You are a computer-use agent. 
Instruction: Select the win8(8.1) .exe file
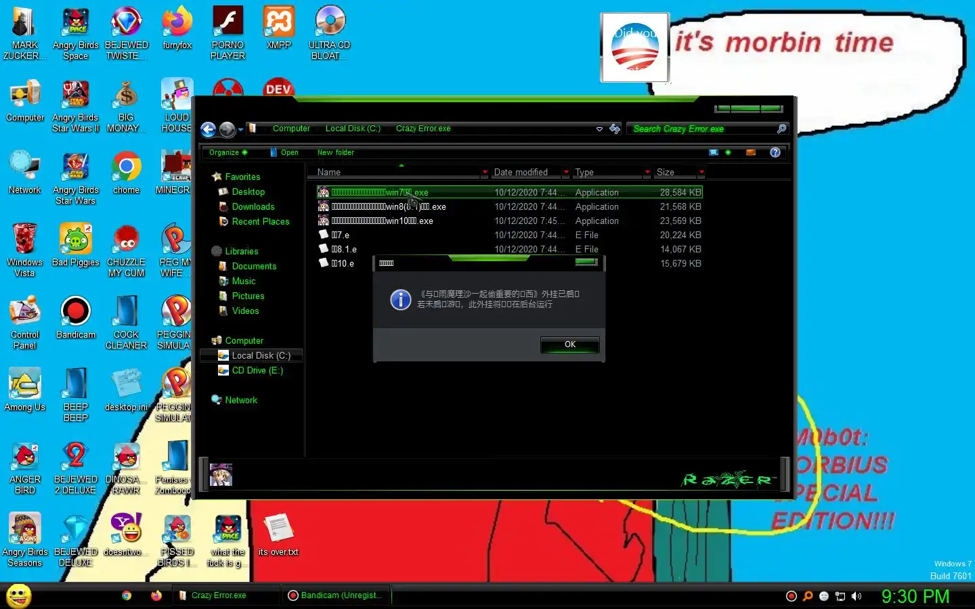(x=509, y=206)
